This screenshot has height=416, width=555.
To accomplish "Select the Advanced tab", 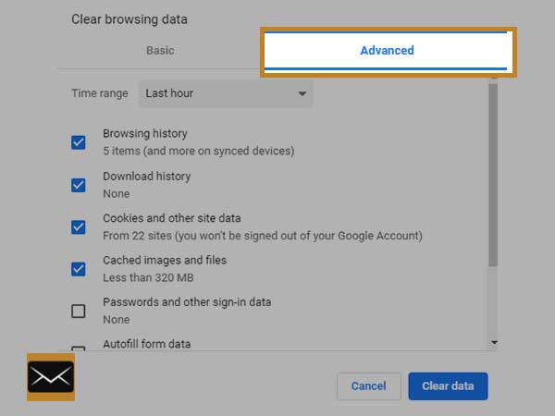I will pyautogui.click(x=387, y=50).
